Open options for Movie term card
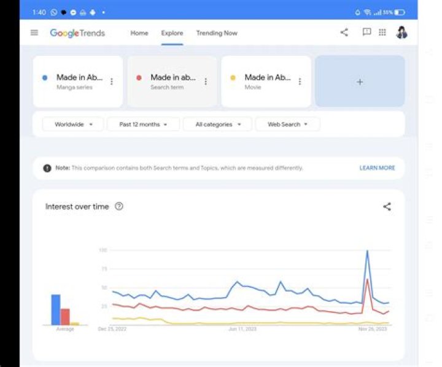The height and width of the screenshot is (367, 442). (300, 82)
